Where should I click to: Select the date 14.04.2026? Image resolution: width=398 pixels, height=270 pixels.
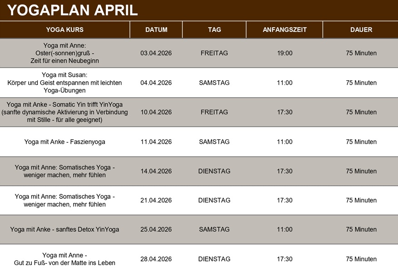pos(156,171)
